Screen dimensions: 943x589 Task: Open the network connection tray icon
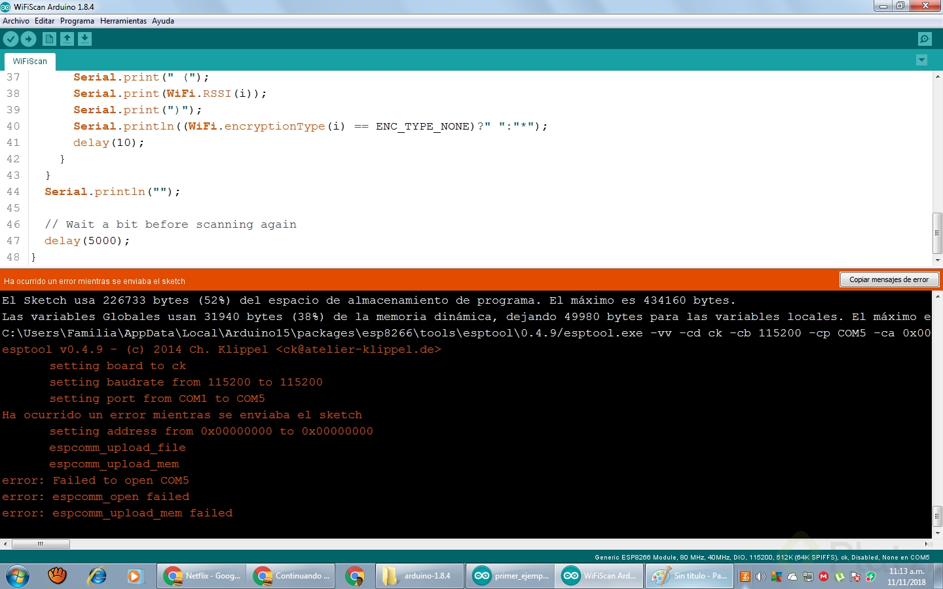coord(808,577)
